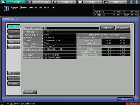Click the Copier tab icon

80,2
